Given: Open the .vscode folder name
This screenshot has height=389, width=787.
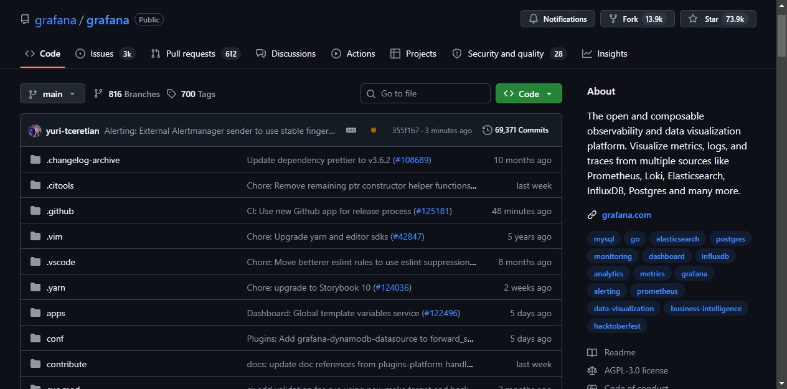Looking at the screenshot, I should (x=61, y=262).
